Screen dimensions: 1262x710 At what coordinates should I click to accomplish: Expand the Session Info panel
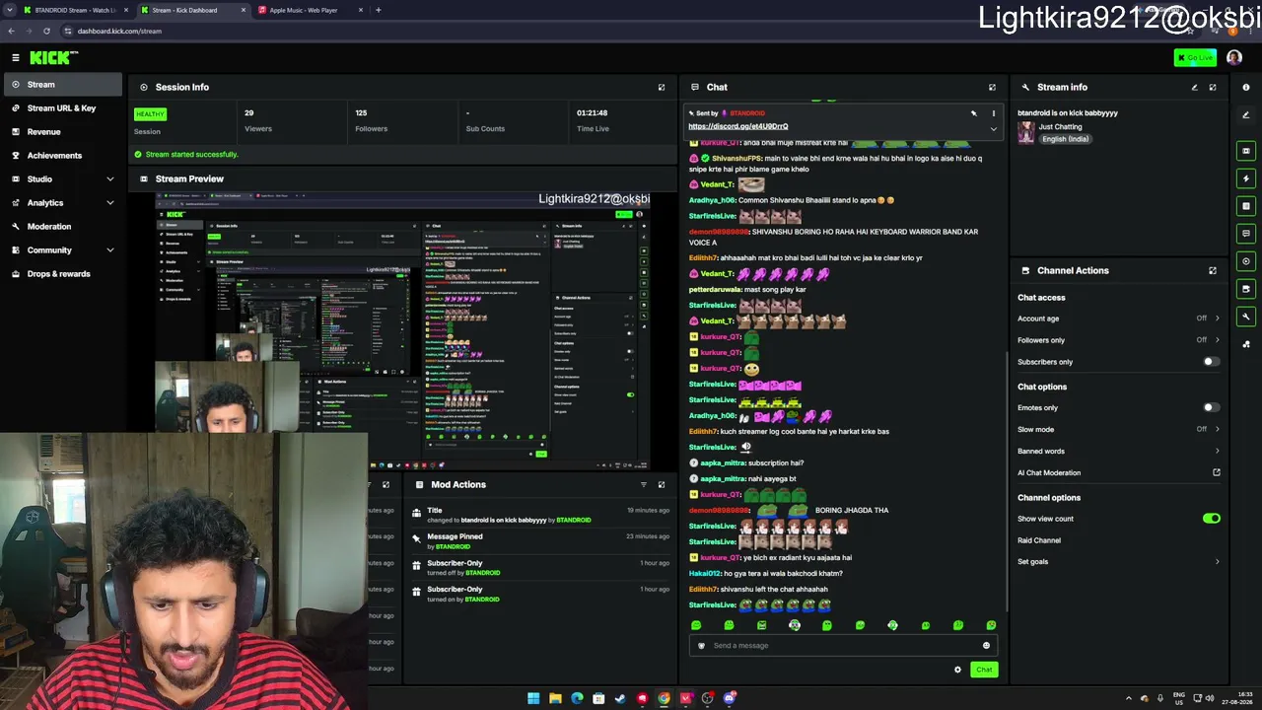(x=662, y=87)
